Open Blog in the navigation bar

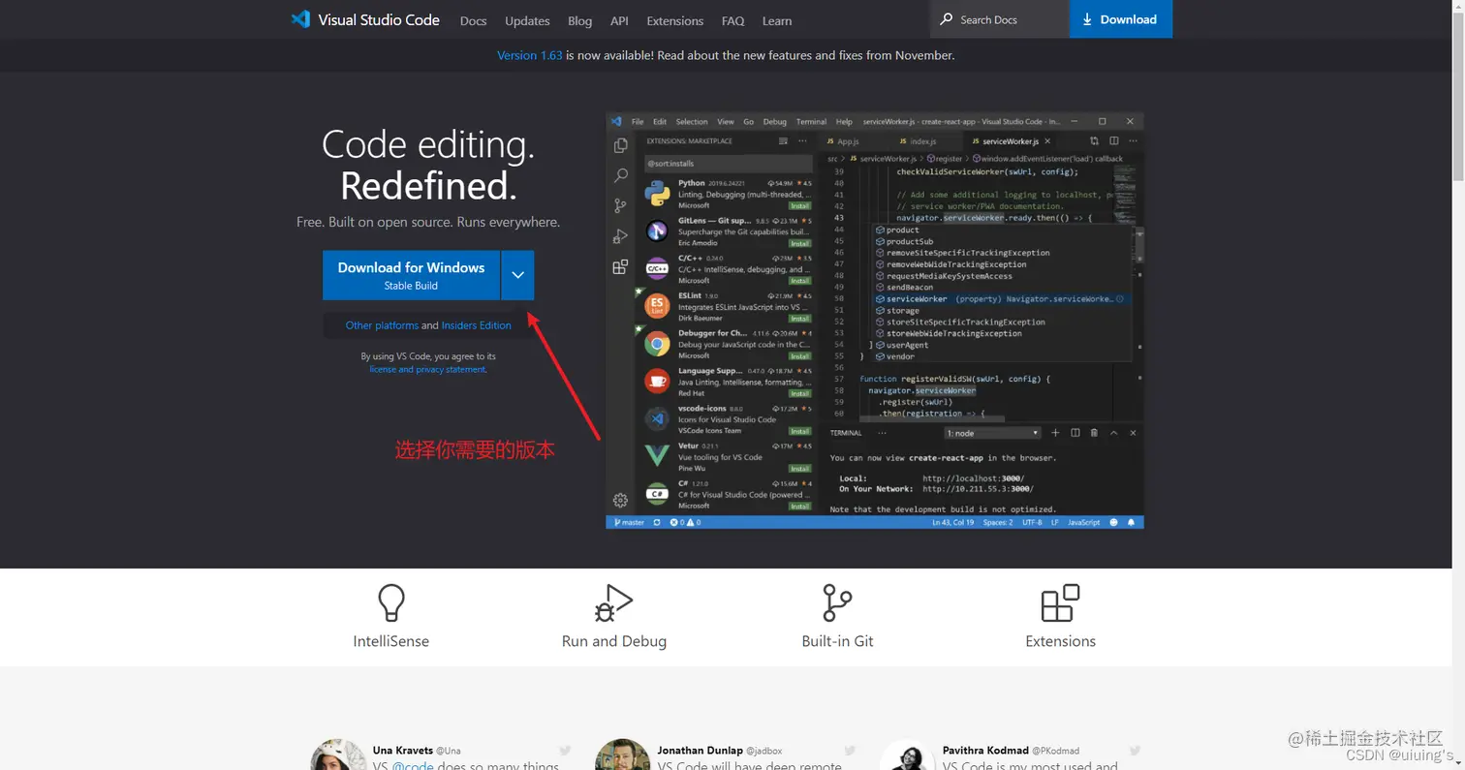579,20
